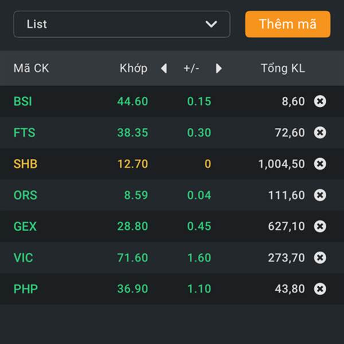Switch +/- column with right arrow
The height and width of the screenshot is (344, 344).
point(218,68)
